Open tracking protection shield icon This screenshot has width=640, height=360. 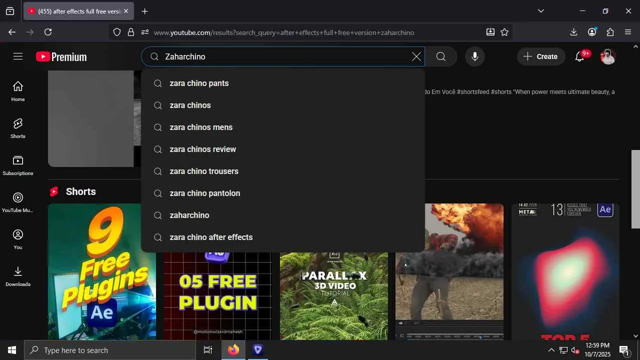(117, 32)
